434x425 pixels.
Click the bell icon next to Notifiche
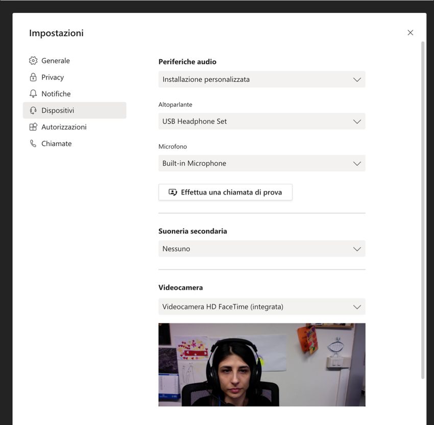pyautogui.click(x=33, y=94)
